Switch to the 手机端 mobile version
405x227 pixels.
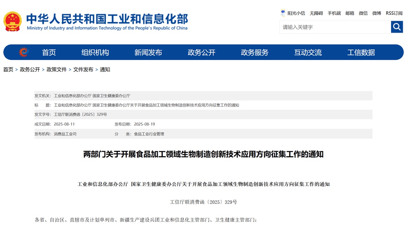(334, 13)
